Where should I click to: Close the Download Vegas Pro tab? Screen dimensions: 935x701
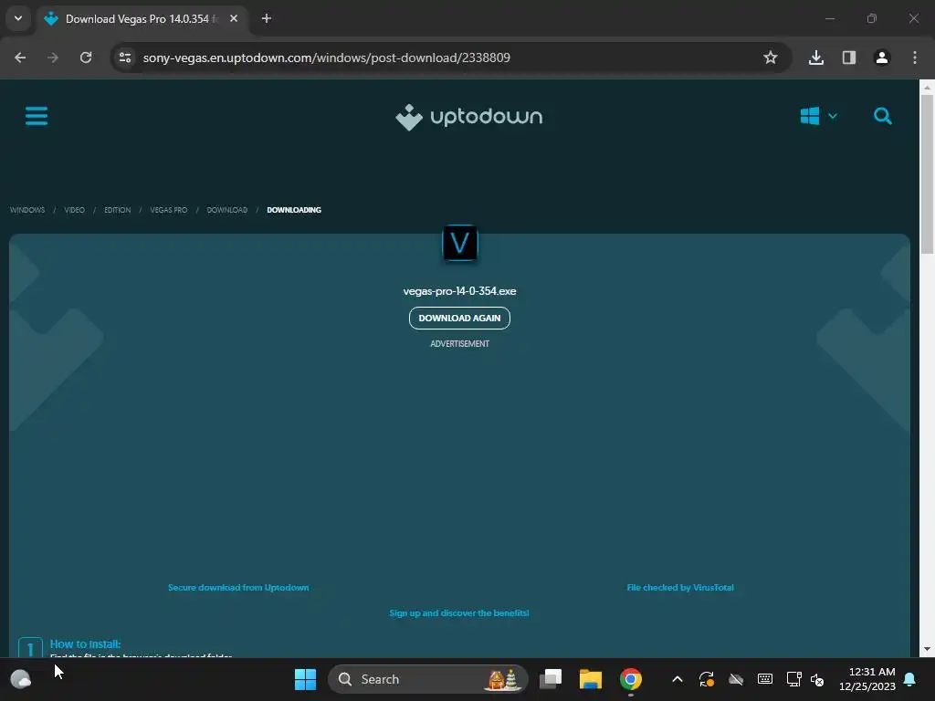coord(234,18)
